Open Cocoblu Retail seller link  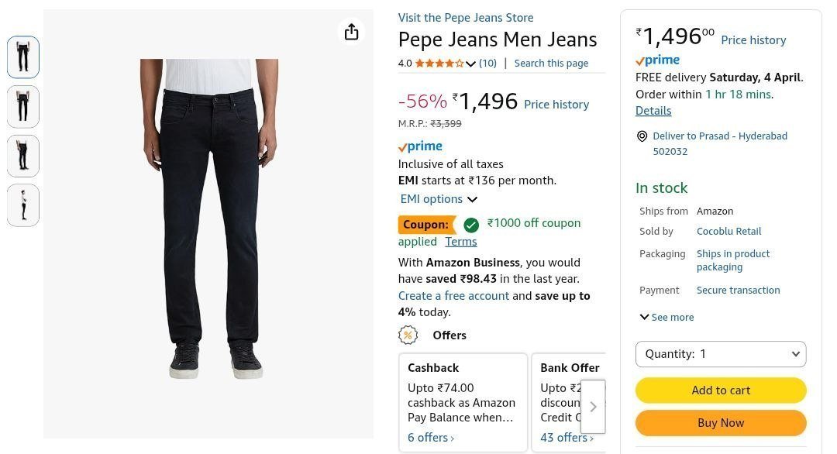[x=728, y=232]
